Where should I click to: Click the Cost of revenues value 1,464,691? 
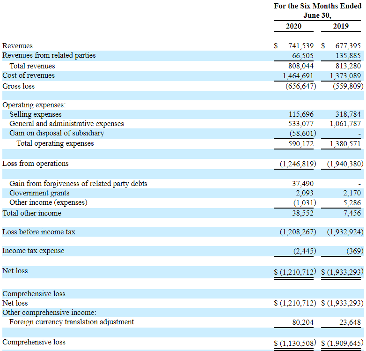point(298,75)
